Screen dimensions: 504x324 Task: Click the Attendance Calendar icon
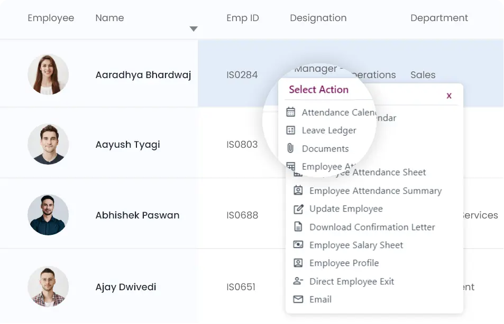pos(290,112)
